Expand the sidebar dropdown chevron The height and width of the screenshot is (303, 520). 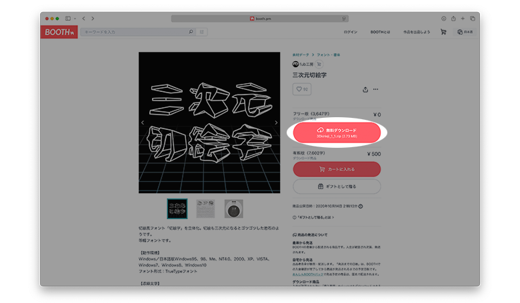click(75, 19)
